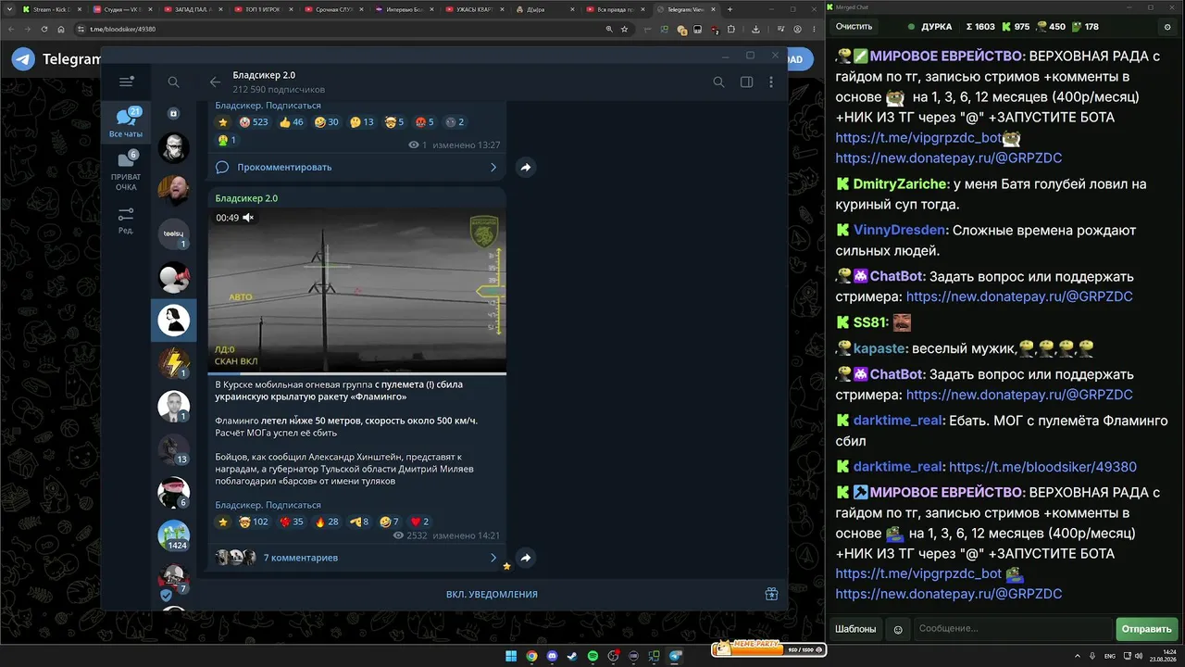This screenshot has width=1185, height=667.
Task: Open Spotify from the taskbar
Action: coord(592,656)
